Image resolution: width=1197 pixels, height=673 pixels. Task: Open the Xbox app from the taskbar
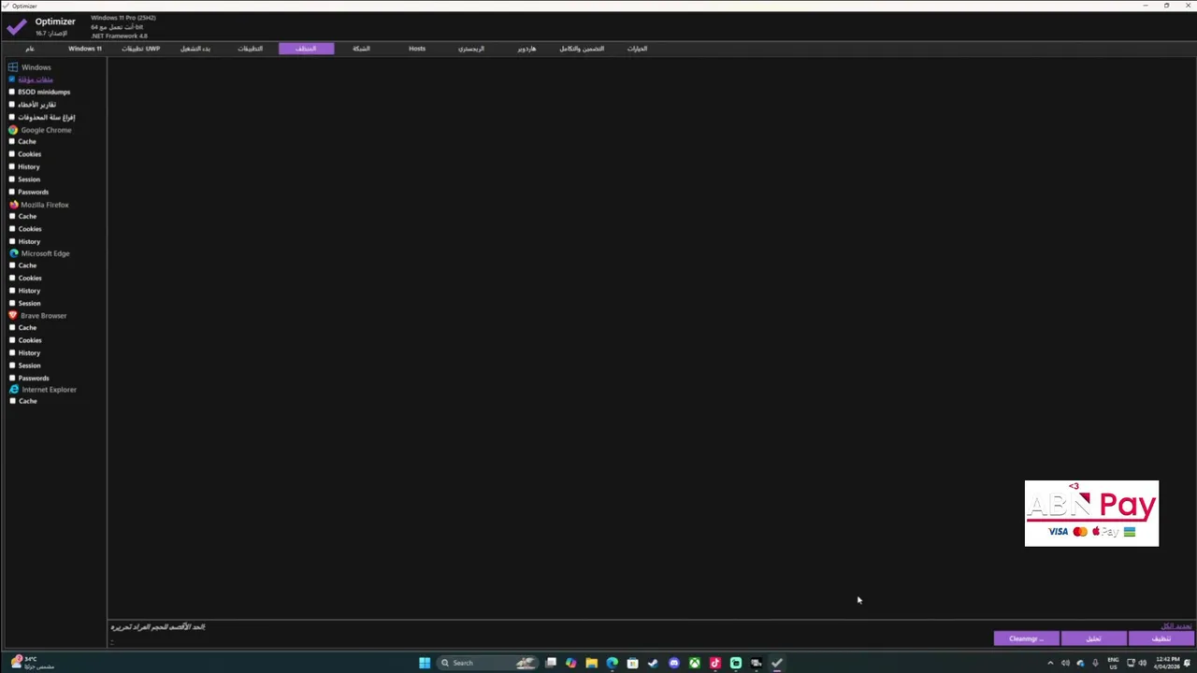coord(694,663)
